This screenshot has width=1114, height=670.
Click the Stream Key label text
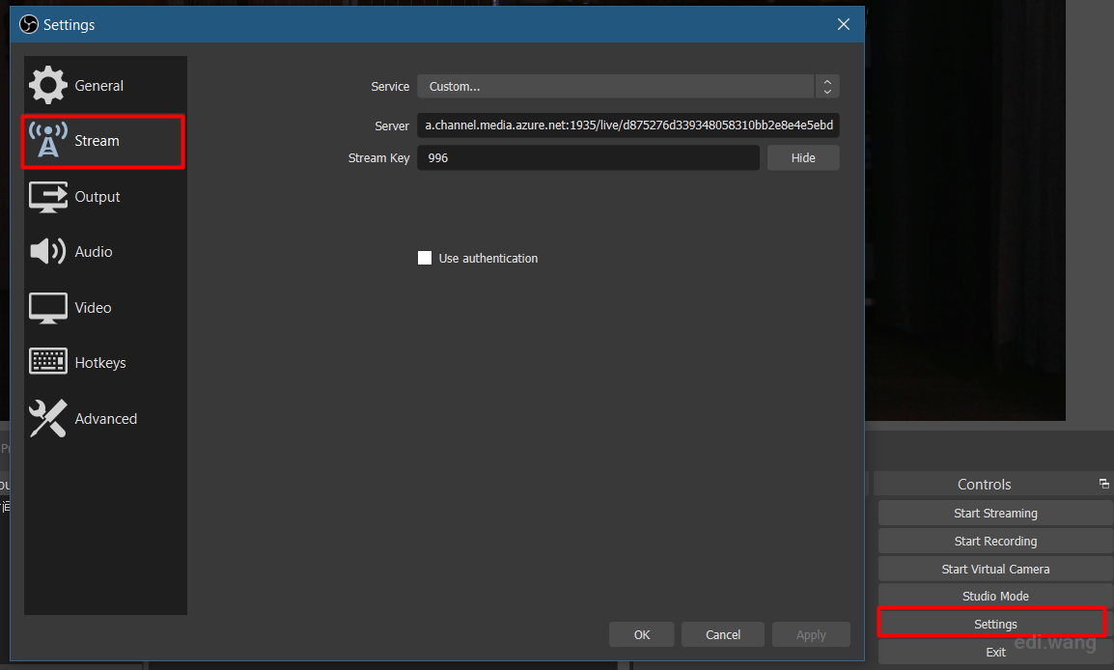[378, 157]
